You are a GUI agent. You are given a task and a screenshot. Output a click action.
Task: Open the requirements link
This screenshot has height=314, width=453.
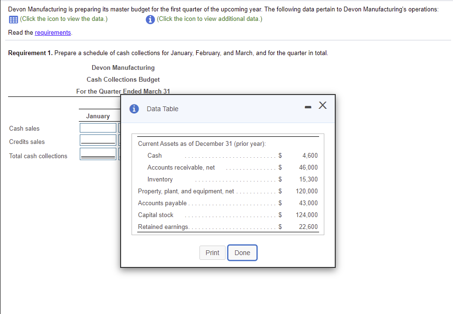(53, 32)
